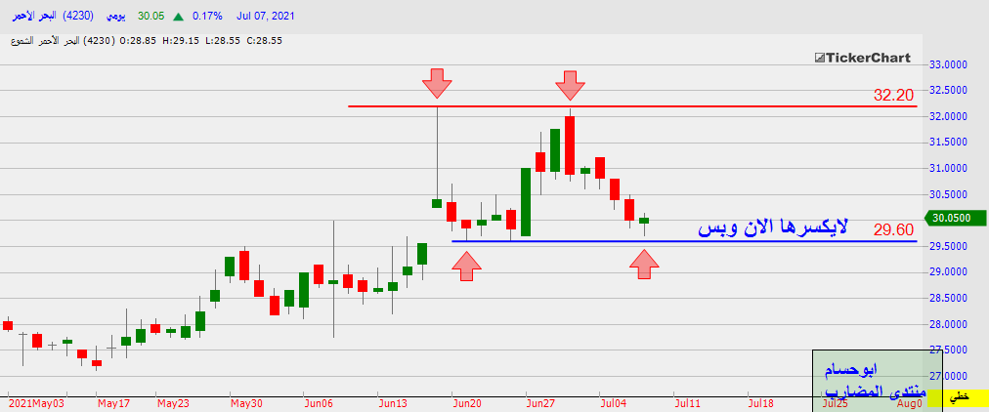Click the May17 date axis label

coord(113,403)
